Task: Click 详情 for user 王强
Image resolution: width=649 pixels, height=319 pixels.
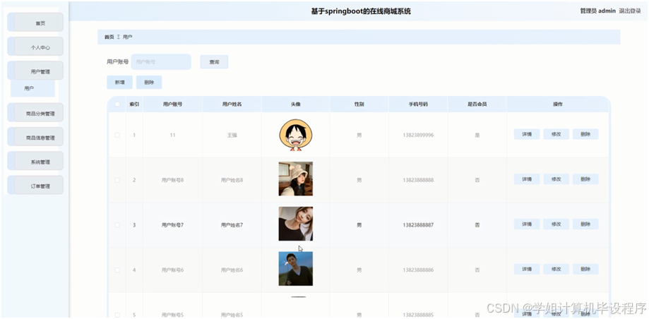Action: tap(527, 134)
